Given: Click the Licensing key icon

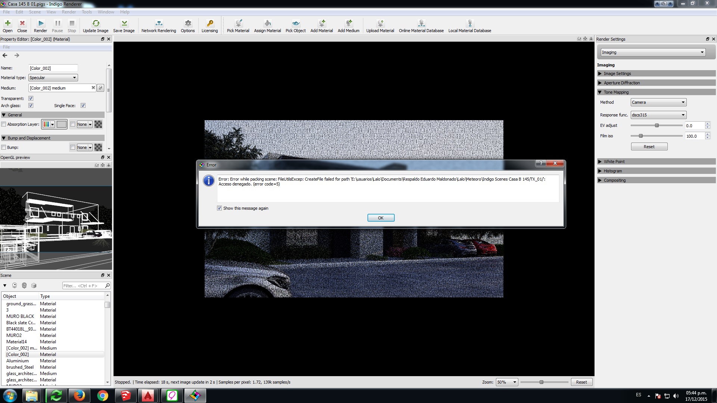Looking at the screenshot, I should [210, 23].
